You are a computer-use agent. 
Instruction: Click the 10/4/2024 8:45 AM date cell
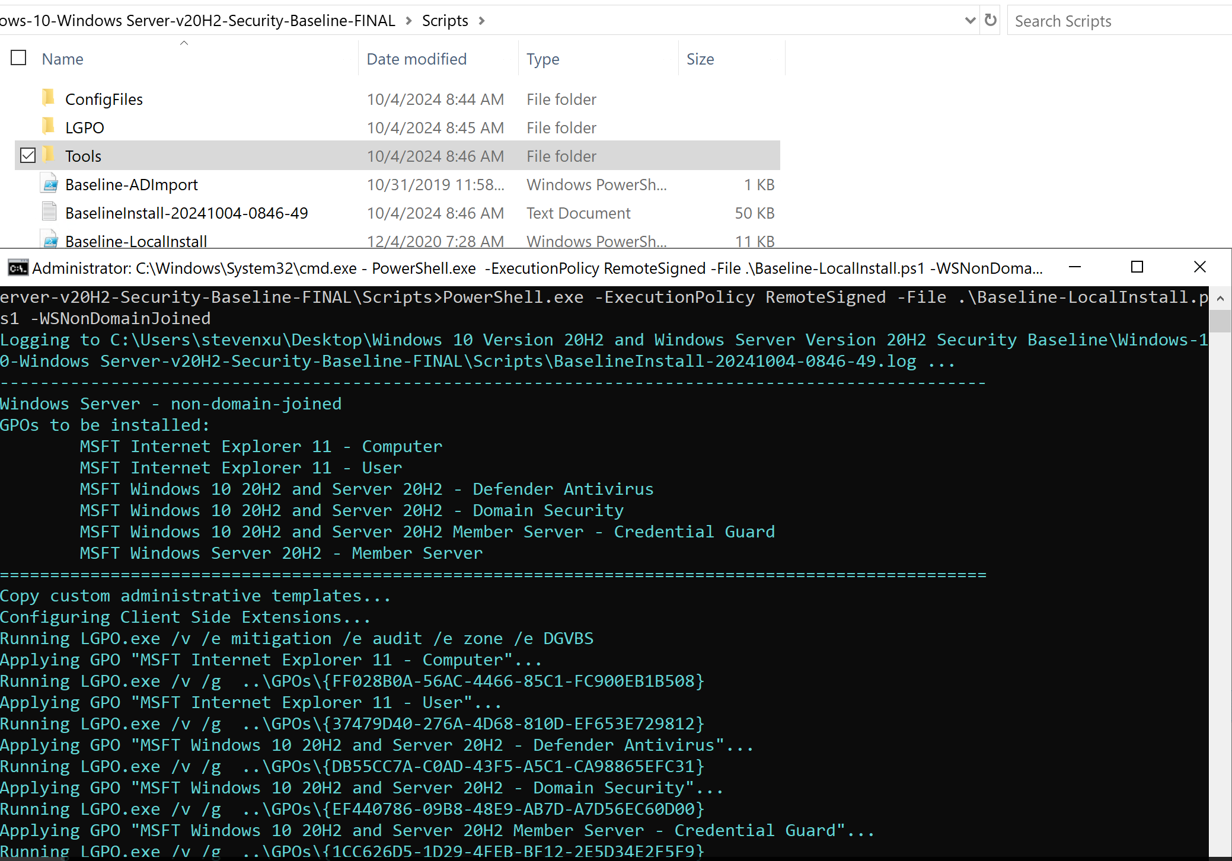pos(435,127)
